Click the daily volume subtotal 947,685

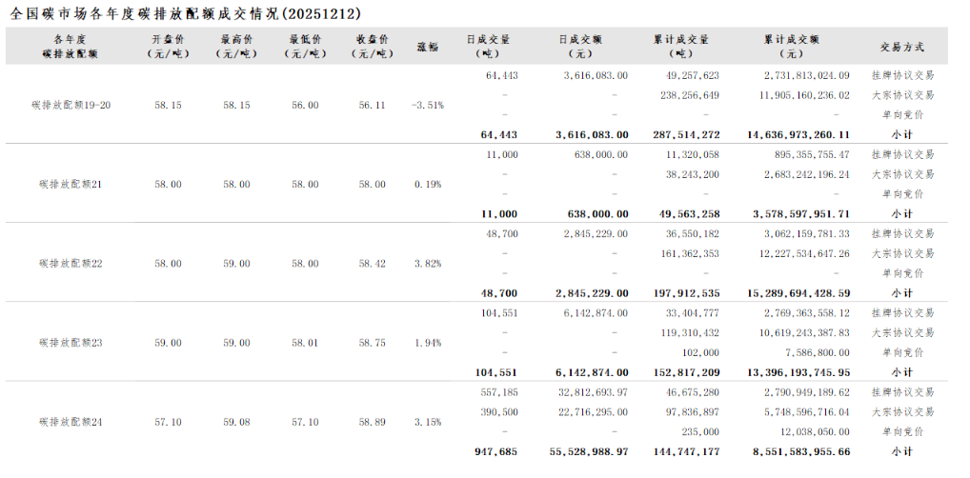click(495, 451)
